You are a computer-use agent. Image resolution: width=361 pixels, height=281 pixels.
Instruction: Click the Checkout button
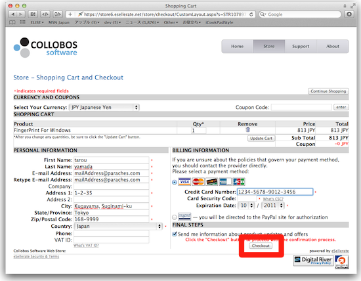click(x=261, y=246)
